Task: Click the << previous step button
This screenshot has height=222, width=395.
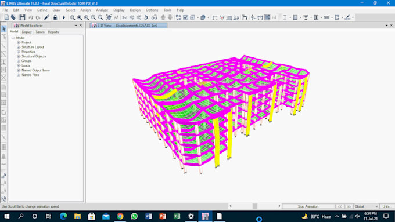Action: pos(340,206)
